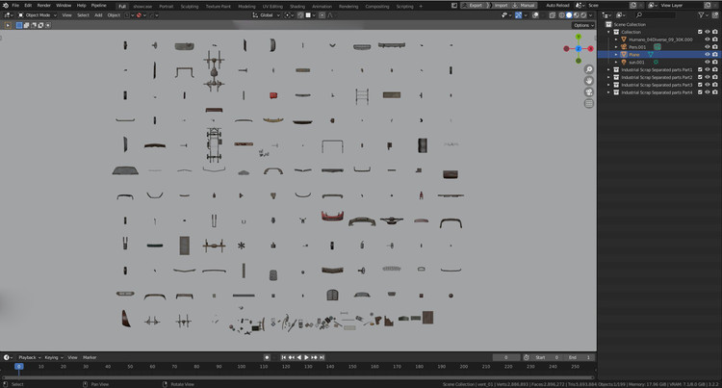The height and width of the screenshot is (388, 722).
Task: Switch to the Sculpting workspace tab
Action: click(190, 7)
